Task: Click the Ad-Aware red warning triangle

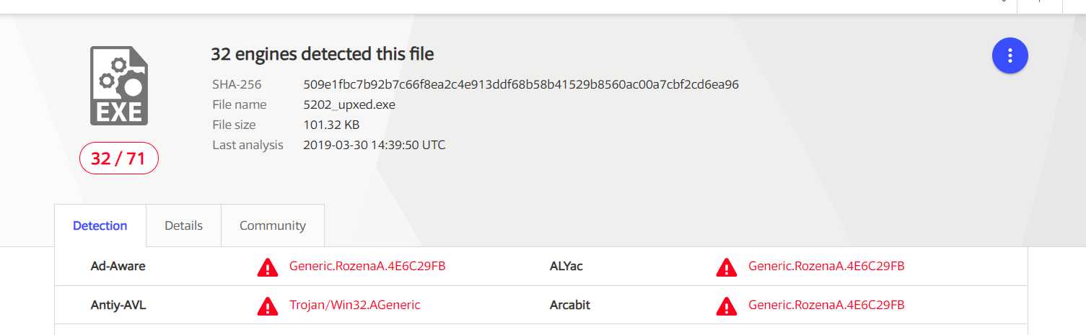Action: pos(268,267)
